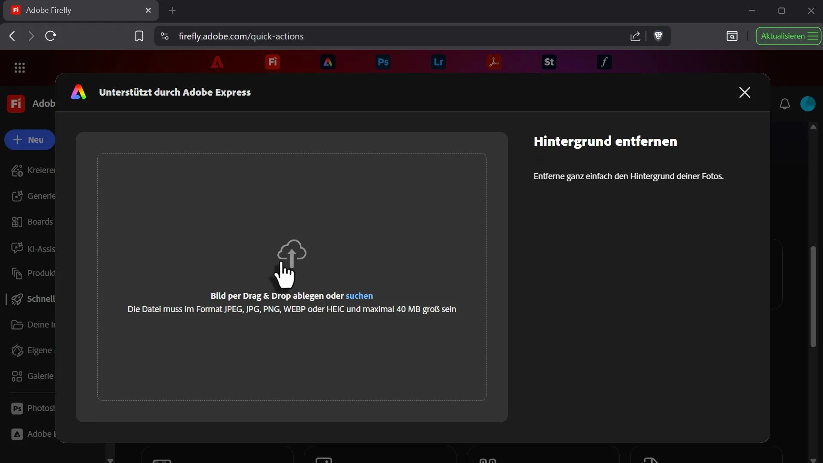Go back in the browser
Screen dimensions: 823x463
point(12,36)
